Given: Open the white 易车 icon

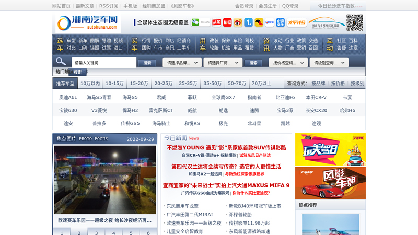Looking at the screenshot, I should tap(270, 22).
